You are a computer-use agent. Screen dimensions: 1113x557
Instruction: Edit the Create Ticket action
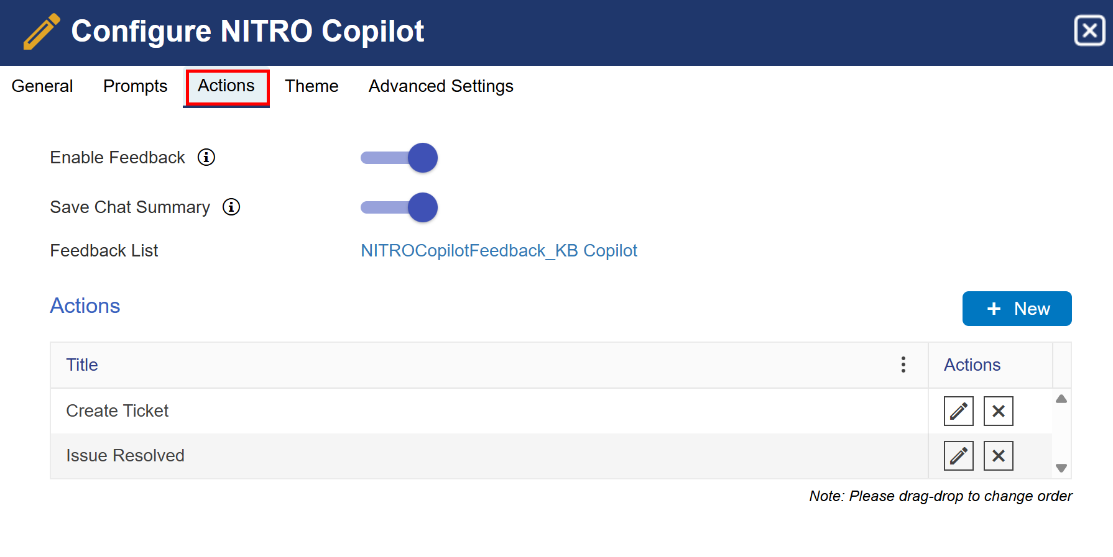point(958,411)
